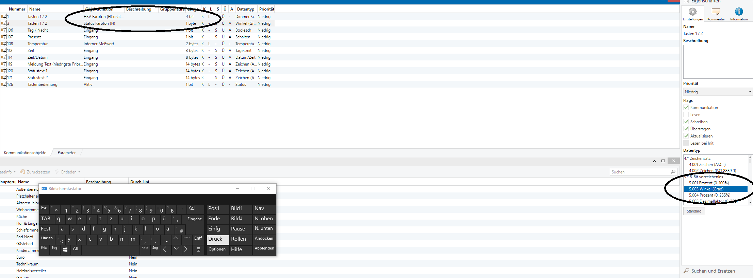This screenshot has width=753, height=278.
Task: Switch to the Kommunikationsobjekte tab
Action: [25, 153]
